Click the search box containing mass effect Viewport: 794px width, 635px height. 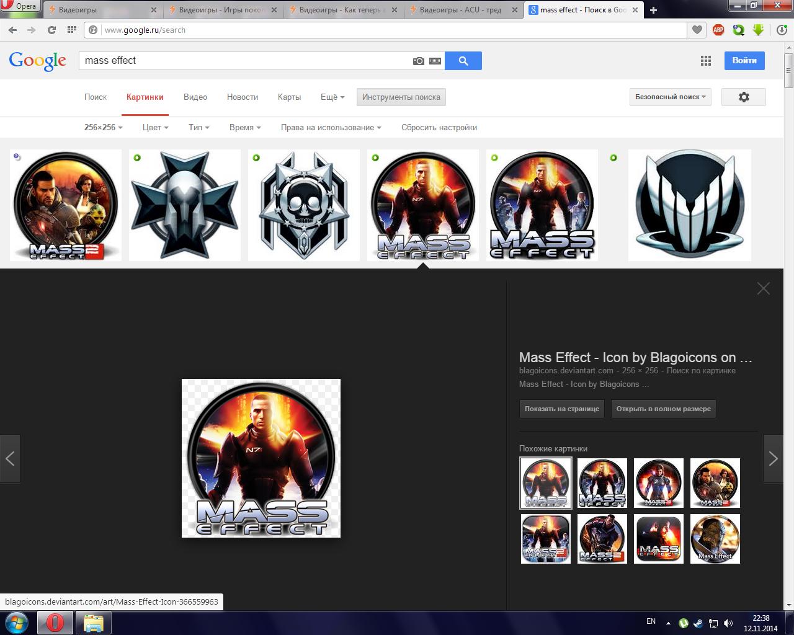(x=245, y=61)
